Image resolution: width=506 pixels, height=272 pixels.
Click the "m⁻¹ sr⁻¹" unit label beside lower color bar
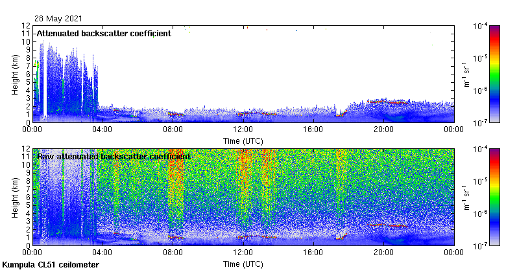466,198
